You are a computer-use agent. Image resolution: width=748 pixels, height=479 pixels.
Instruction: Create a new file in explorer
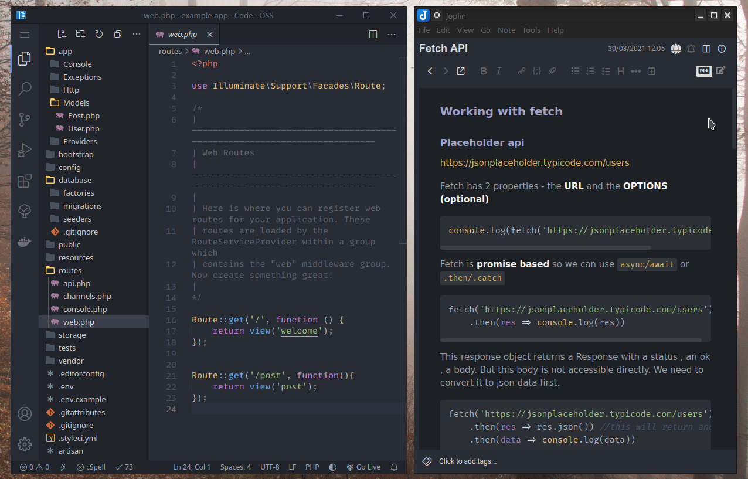(x=62, y=34)
